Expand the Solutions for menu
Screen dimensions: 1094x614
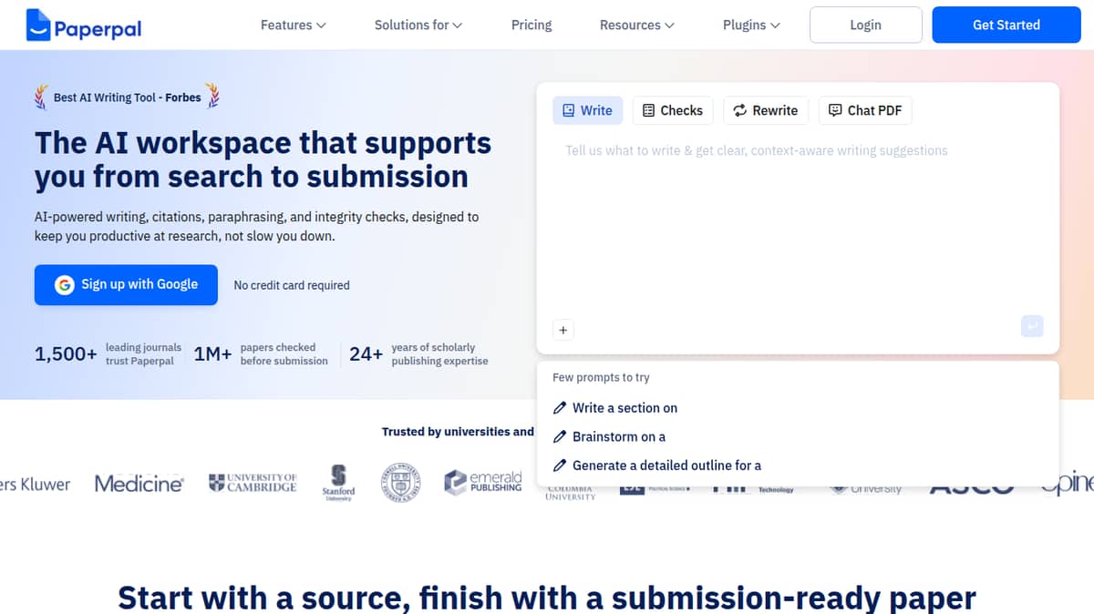tap(418, 25)
